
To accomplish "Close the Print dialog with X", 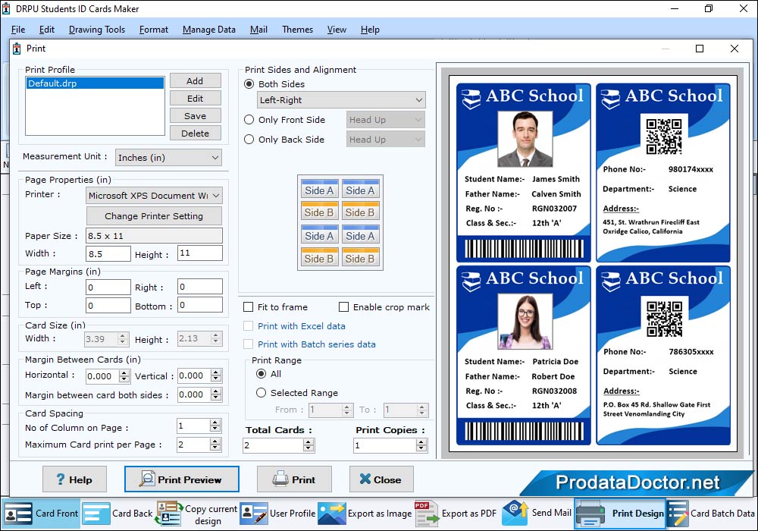I will pyautogui.click(x=735, y=49).
